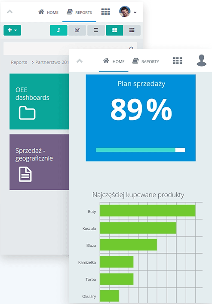
Task: Open the OEE dashboards folder tile
Action: coord(39,101)
